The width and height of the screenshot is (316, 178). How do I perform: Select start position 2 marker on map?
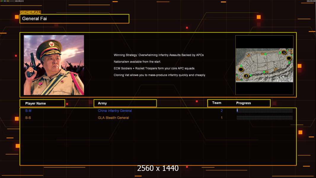pos(246,76)
